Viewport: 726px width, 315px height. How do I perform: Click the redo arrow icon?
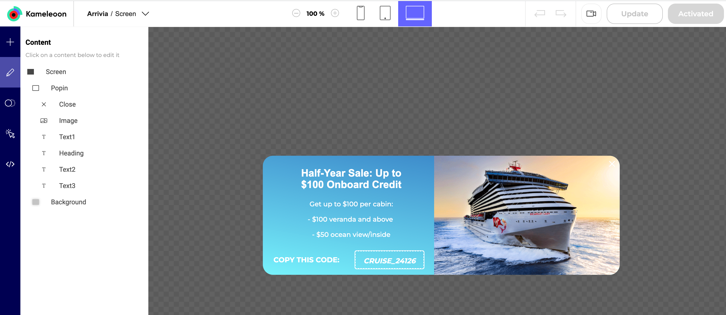coord(561,13)
